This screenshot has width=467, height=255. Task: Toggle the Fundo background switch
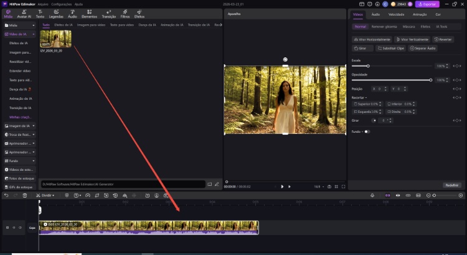367,132
